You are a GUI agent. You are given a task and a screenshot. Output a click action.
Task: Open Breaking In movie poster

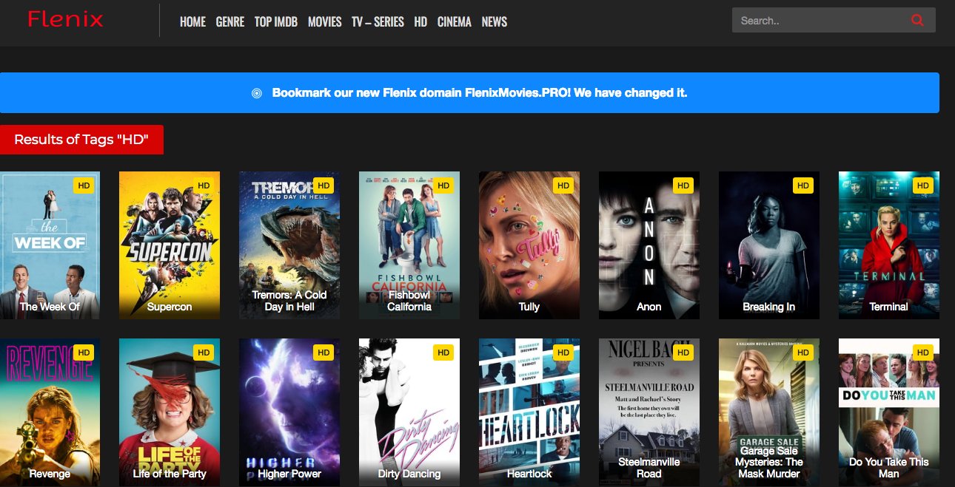tap(769, 245)
